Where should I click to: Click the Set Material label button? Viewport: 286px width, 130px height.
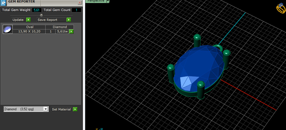[x=62, y=109]
